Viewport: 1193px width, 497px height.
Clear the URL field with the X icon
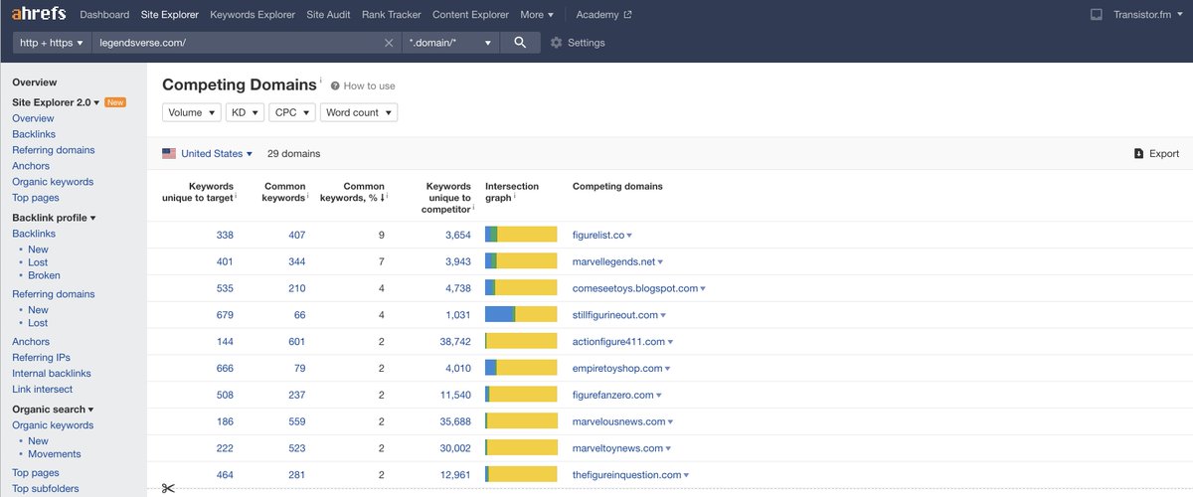point(389,43)
